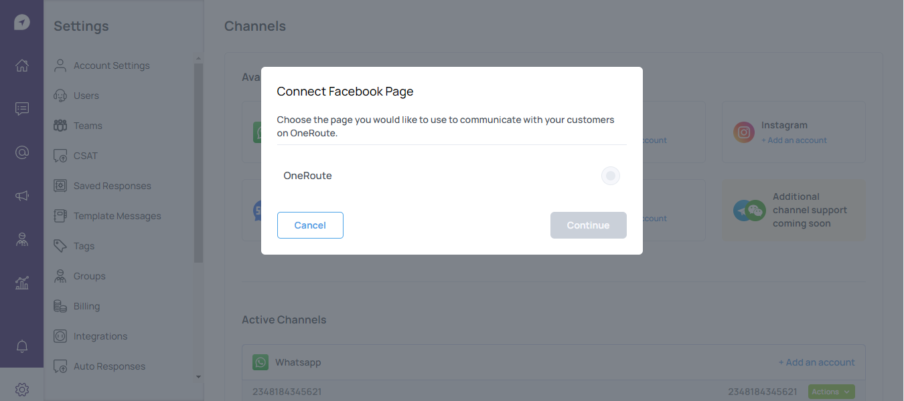Open the customers person icon
This screenshot has width=904, height=401.
(x=22, y=240)
